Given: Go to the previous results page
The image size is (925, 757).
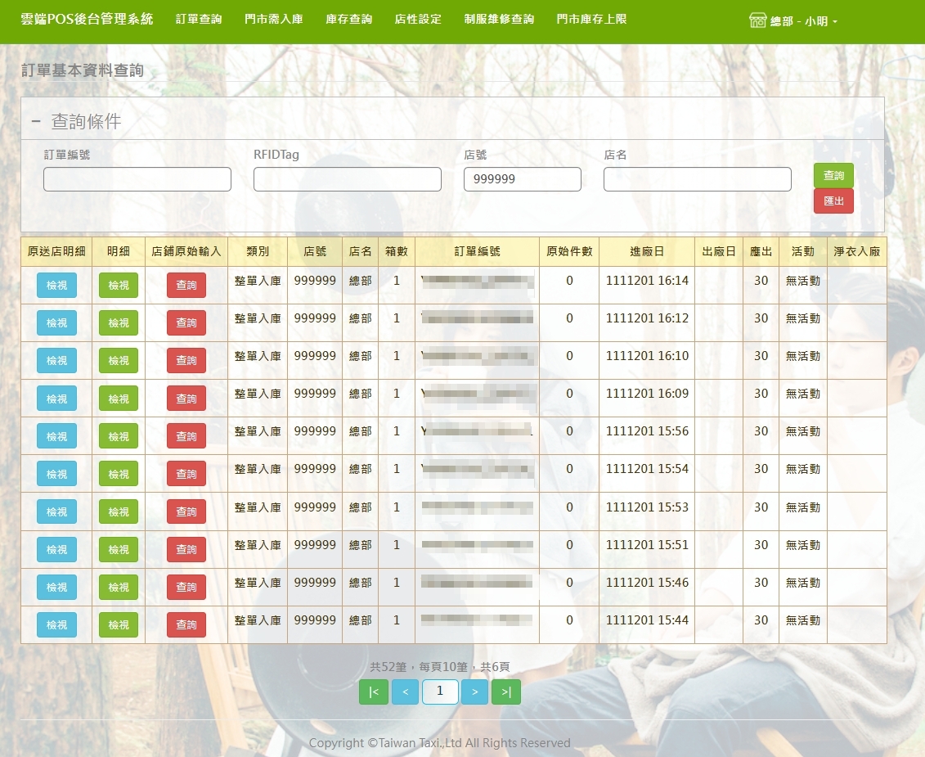Looking at the screenshot, I should [405, 692].
